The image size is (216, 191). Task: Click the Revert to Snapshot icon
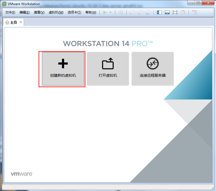point(140,12)
